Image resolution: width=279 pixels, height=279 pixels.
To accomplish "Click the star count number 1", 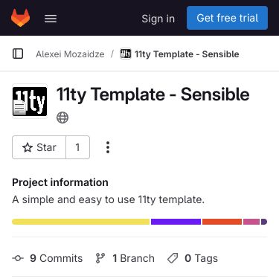I will (77, 147).
